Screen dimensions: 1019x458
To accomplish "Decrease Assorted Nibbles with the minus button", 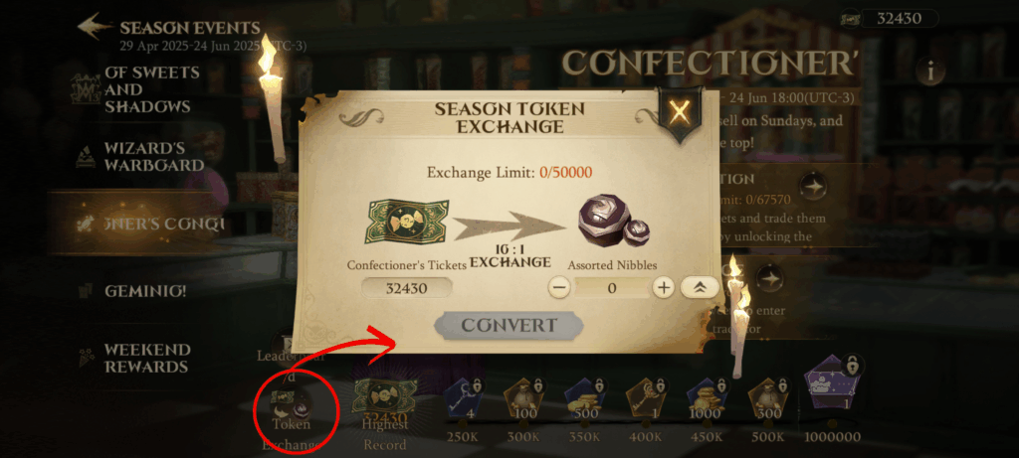I will 559,288.
